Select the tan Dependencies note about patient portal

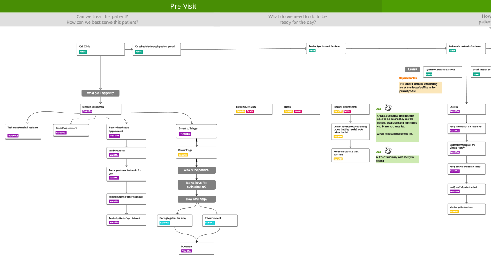[420, 87]
